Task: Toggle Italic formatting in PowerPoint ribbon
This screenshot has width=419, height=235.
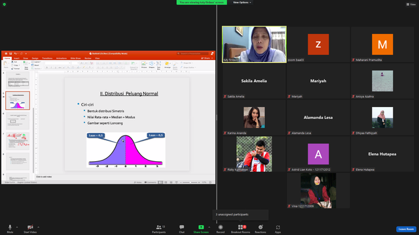Action: click(x=51, y=68)
